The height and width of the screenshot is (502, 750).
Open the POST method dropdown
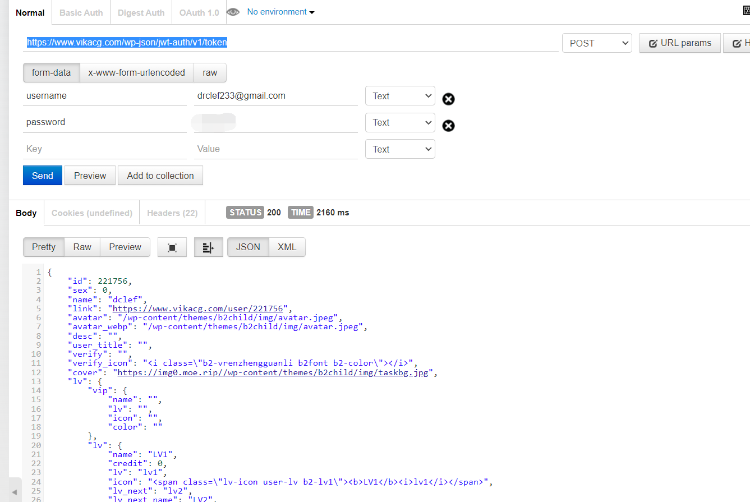(x=597, y=43)
